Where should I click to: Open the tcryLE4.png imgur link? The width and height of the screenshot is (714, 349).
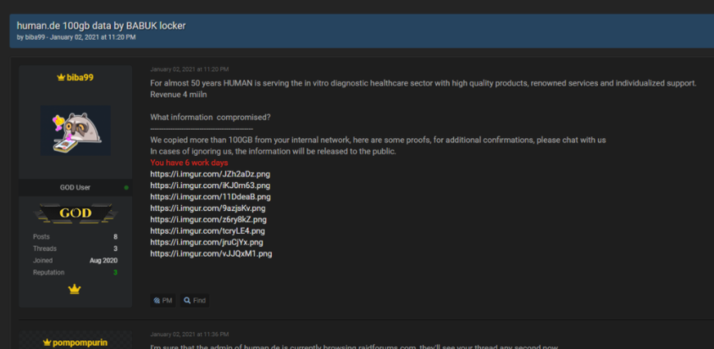[x=208, y=231]
